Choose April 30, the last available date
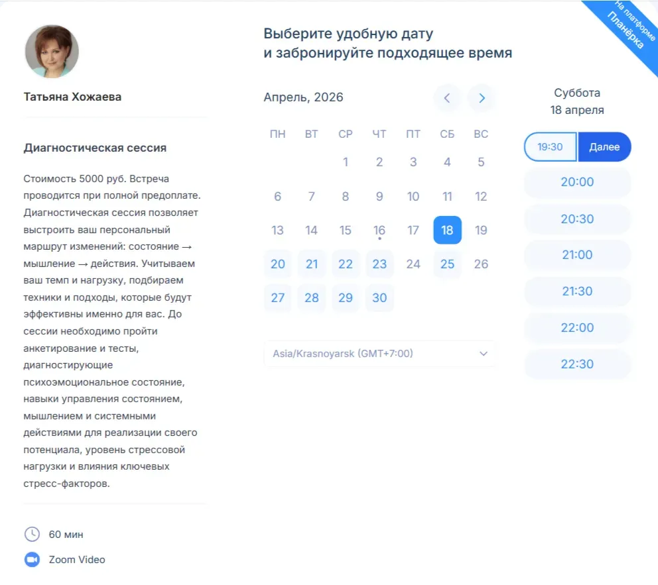658x585 pixels. point(379,297)
